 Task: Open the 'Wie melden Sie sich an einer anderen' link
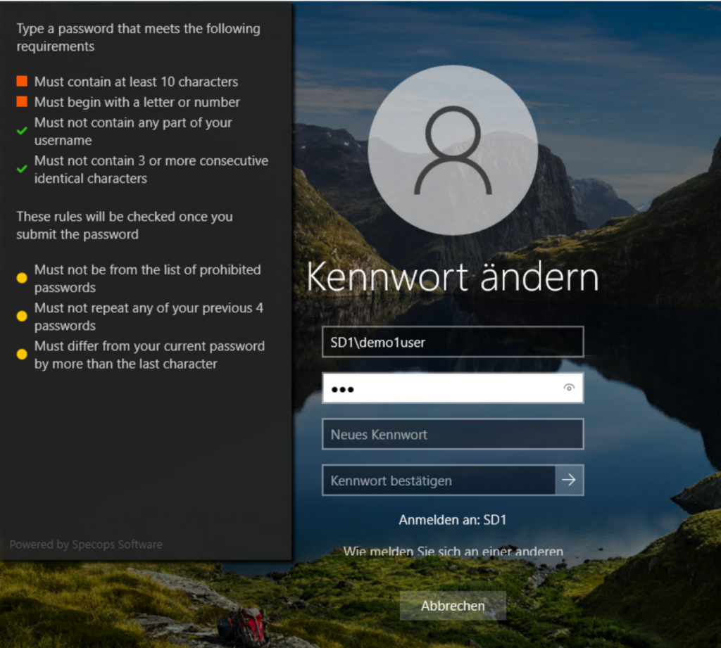[x=453, y=551]
